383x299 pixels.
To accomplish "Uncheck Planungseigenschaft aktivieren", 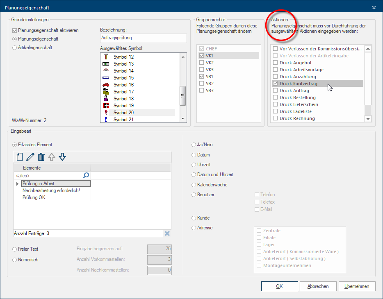I will click(15, 30).
